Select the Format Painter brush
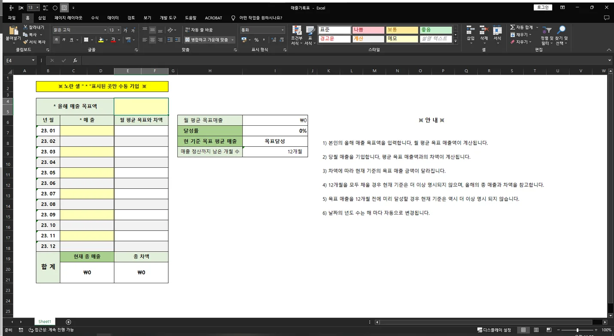 pyautogui.click(x=26, y=42)
